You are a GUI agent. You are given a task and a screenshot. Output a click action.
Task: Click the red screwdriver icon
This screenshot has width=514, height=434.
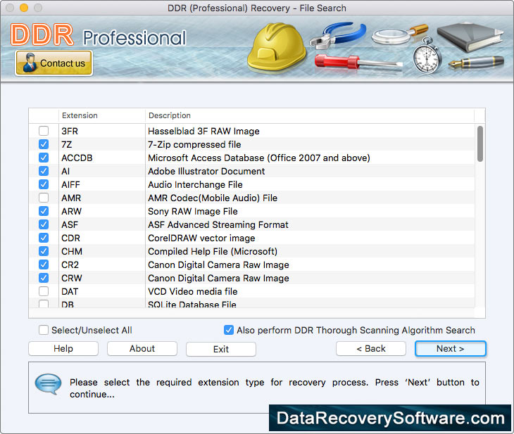[x=358, y=62]
